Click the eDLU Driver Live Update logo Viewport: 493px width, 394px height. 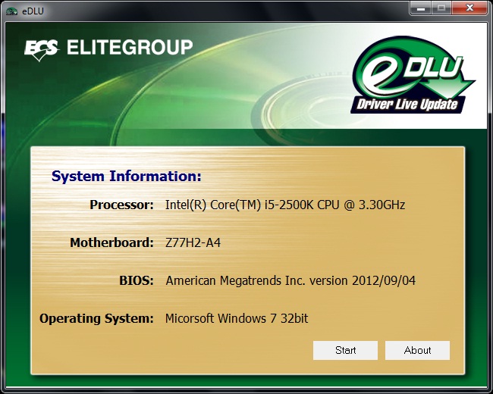pyautogui.click(x=413, y=76)
